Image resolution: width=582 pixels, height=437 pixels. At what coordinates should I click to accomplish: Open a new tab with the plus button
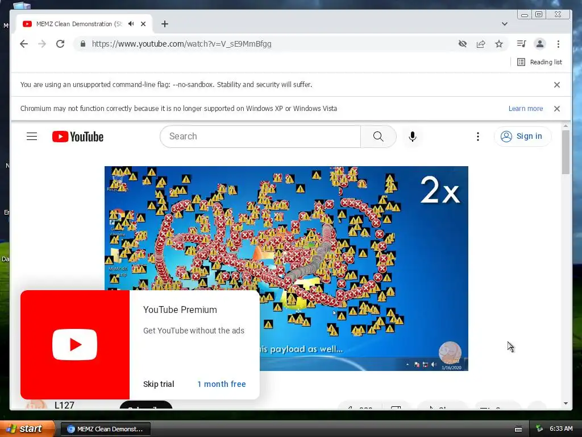165,24
